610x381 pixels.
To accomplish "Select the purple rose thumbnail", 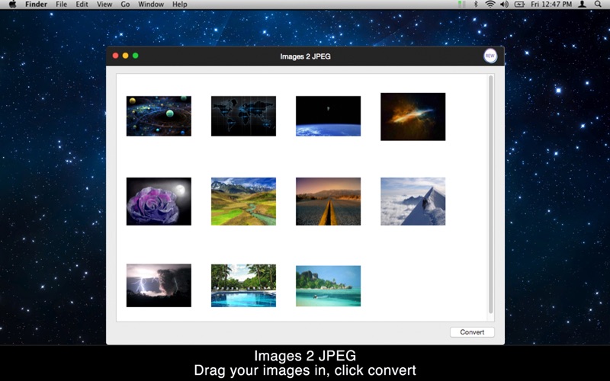I will click(159, 201).
